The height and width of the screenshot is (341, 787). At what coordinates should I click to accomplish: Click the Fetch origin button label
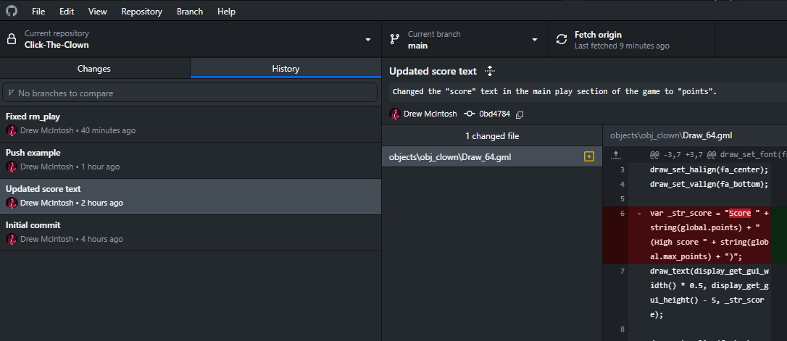coord(599,35)
